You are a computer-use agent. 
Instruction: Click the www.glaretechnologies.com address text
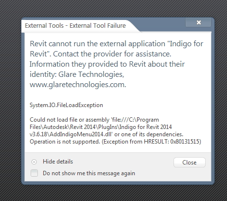click(x=78, y=85)
